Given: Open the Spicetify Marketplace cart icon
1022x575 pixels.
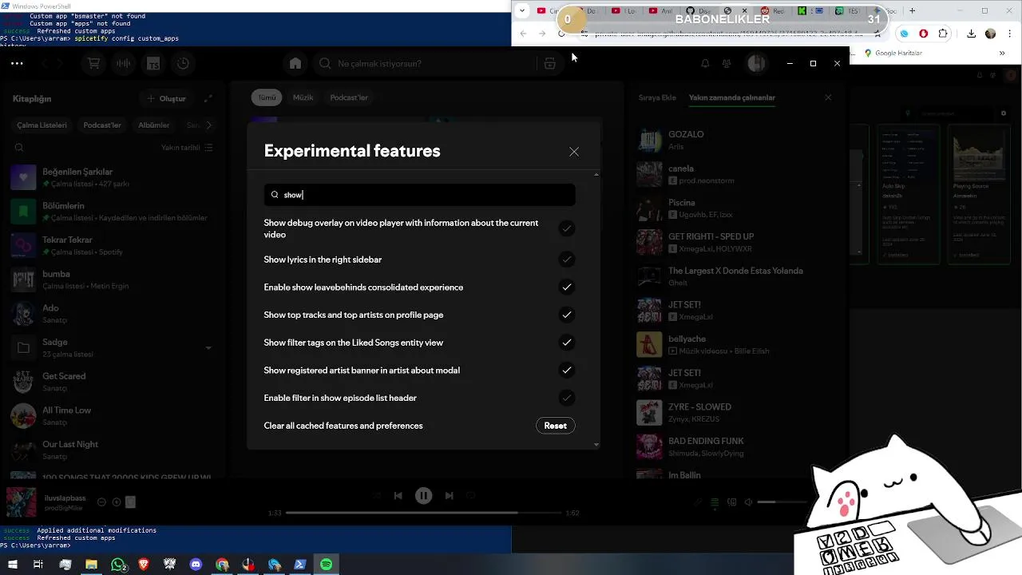Looking at the screenshot, I should (93, 64).
